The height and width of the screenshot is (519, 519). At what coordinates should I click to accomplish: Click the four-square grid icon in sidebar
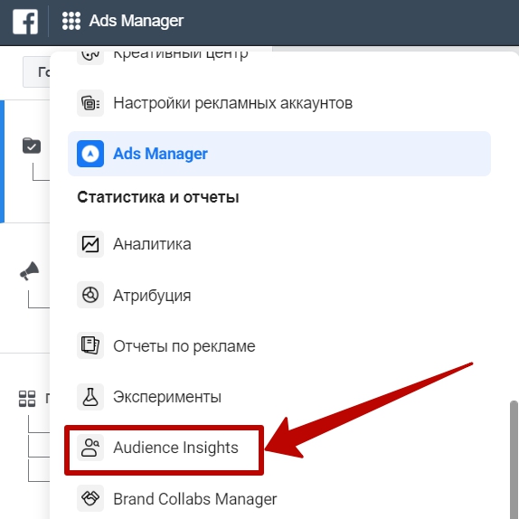[x=27, y=399]
